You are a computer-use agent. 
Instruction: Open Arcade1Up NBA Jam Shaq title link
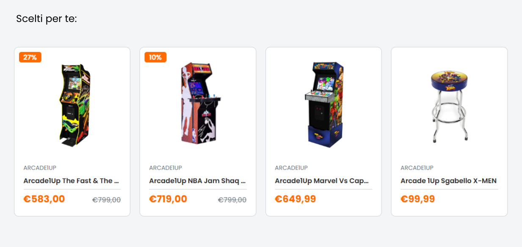point(197,181)
